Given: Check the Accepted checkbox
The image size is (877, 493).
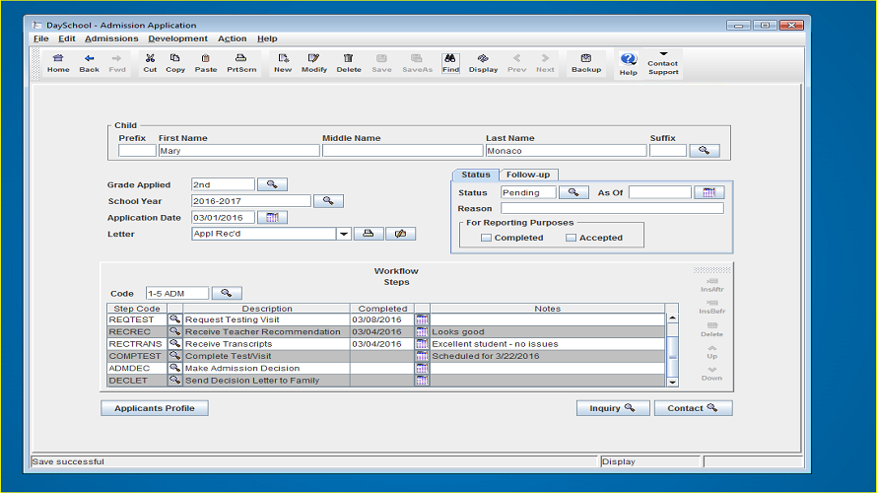Looking at the screenshot, I should click(571, 238).
